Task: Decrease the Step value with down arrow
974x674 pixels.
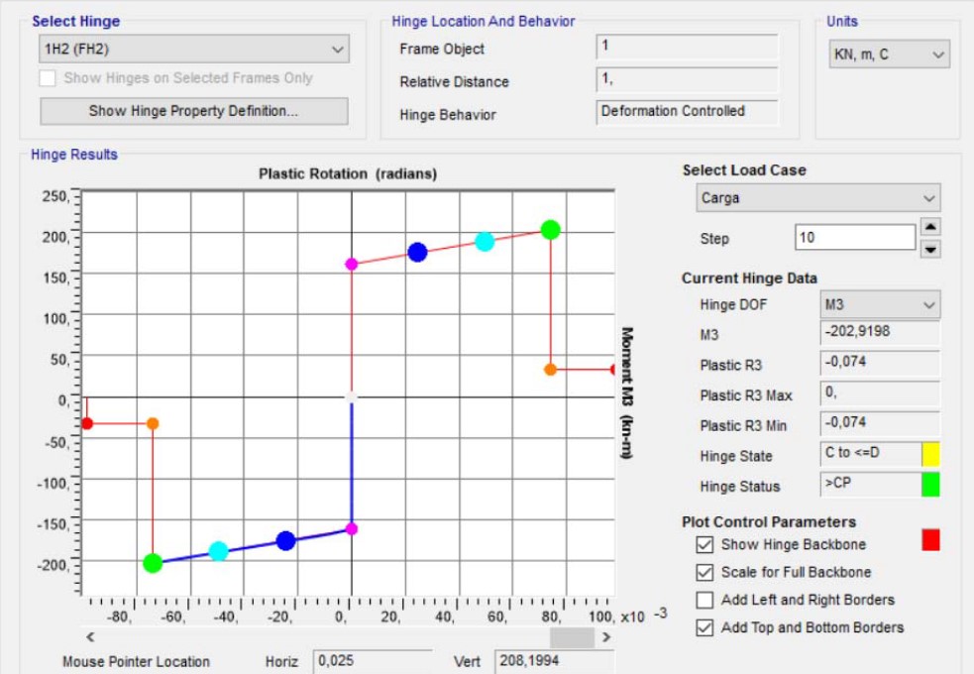Action: point(930,249)
